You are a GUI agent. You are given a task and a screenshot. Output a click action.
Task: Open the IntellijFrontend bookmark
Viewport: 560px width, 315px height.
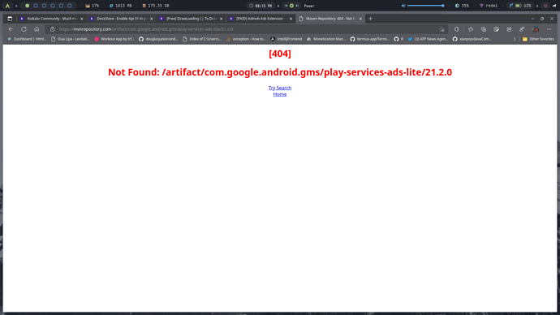click(x=286, y=39)
